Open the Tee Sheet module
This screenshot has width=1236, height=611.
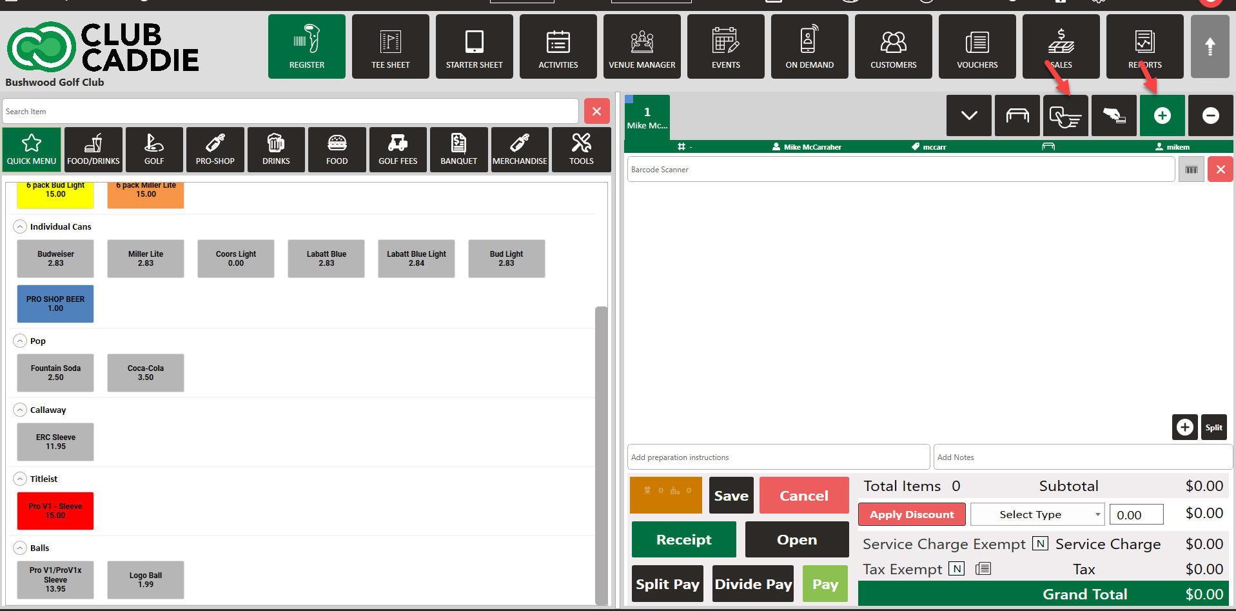pyautogui.click(x=390, y=47)
